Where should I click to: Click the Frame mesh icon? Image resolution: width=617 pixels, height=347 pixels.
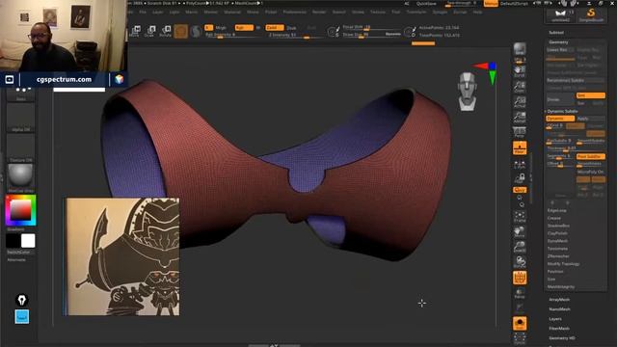520,216
